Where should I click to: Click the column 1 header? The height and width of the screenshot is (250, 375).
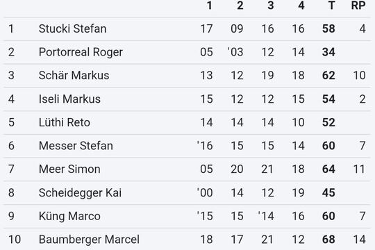pyautogui.click(x=209, y=6)
